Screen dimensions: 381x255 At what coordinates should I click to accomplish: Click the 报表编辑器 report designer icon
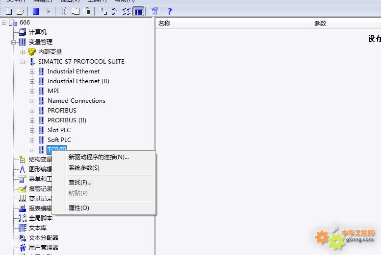pyautogui.click(x=23, y=208)
